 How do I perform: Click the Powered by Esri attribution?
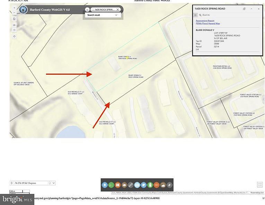pos(257,193)
